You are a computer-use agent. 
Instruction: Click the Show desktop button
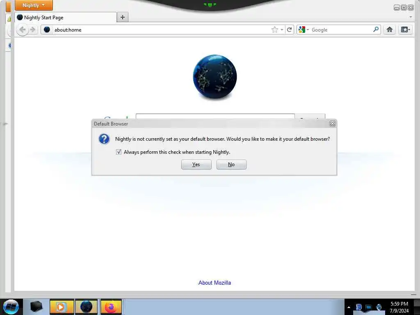click(x=417, y=307)
